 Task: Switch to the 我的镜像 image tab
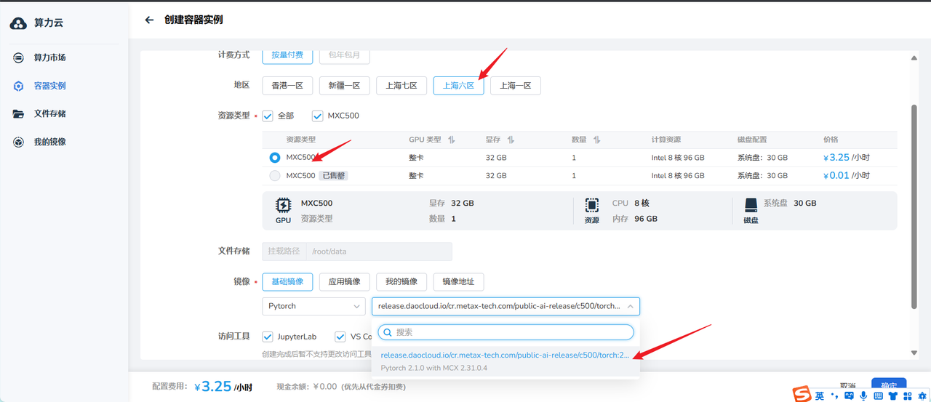(401, 282)
